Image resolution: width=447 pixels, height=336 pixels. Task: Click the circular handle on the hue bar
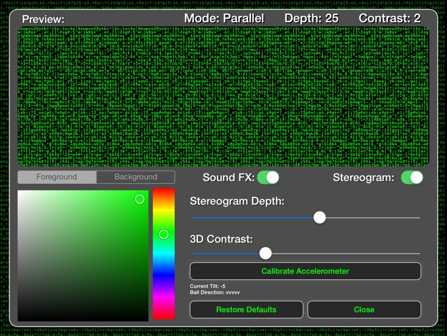coord(164,235)
